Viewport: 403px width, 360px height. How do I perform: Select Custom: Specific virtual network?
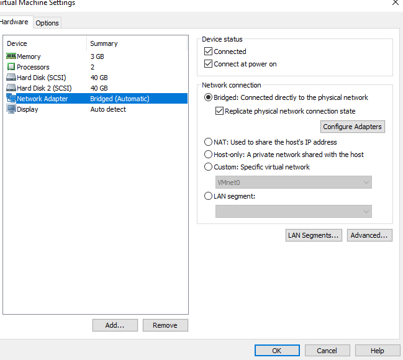208,167
